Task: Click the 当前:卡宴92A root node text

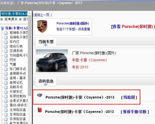Action: (x=16, y=28)
